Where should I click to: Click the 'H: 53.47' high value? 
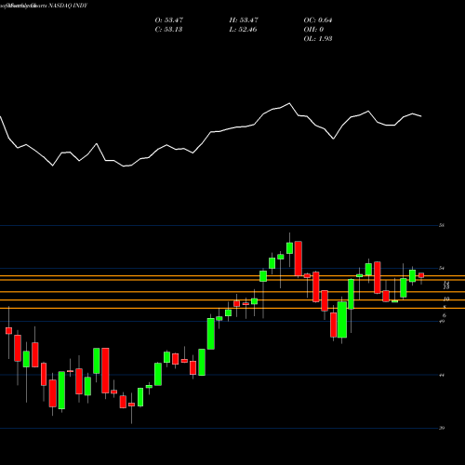coord(244,20)
